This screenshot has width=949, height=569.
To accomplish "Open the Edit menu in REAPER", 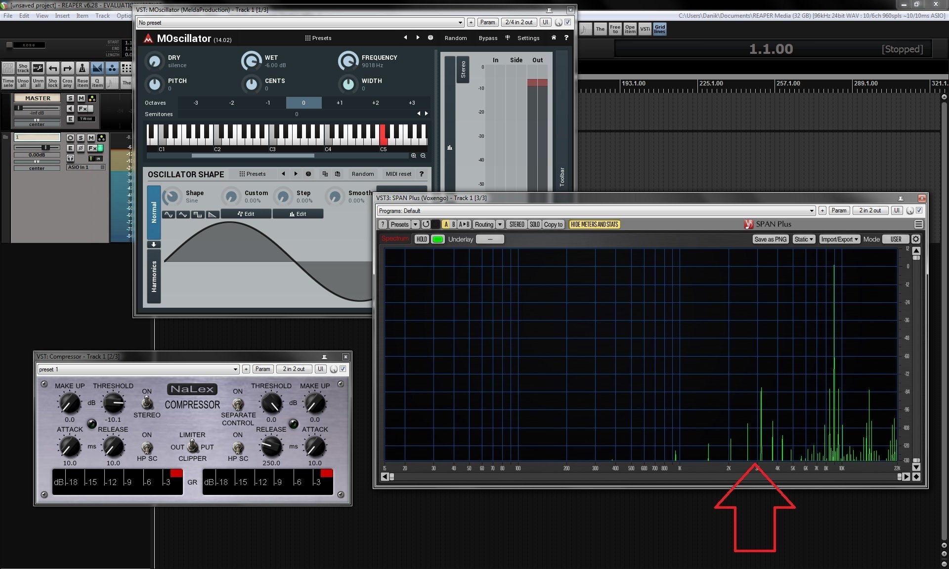I will click(24, 16).
